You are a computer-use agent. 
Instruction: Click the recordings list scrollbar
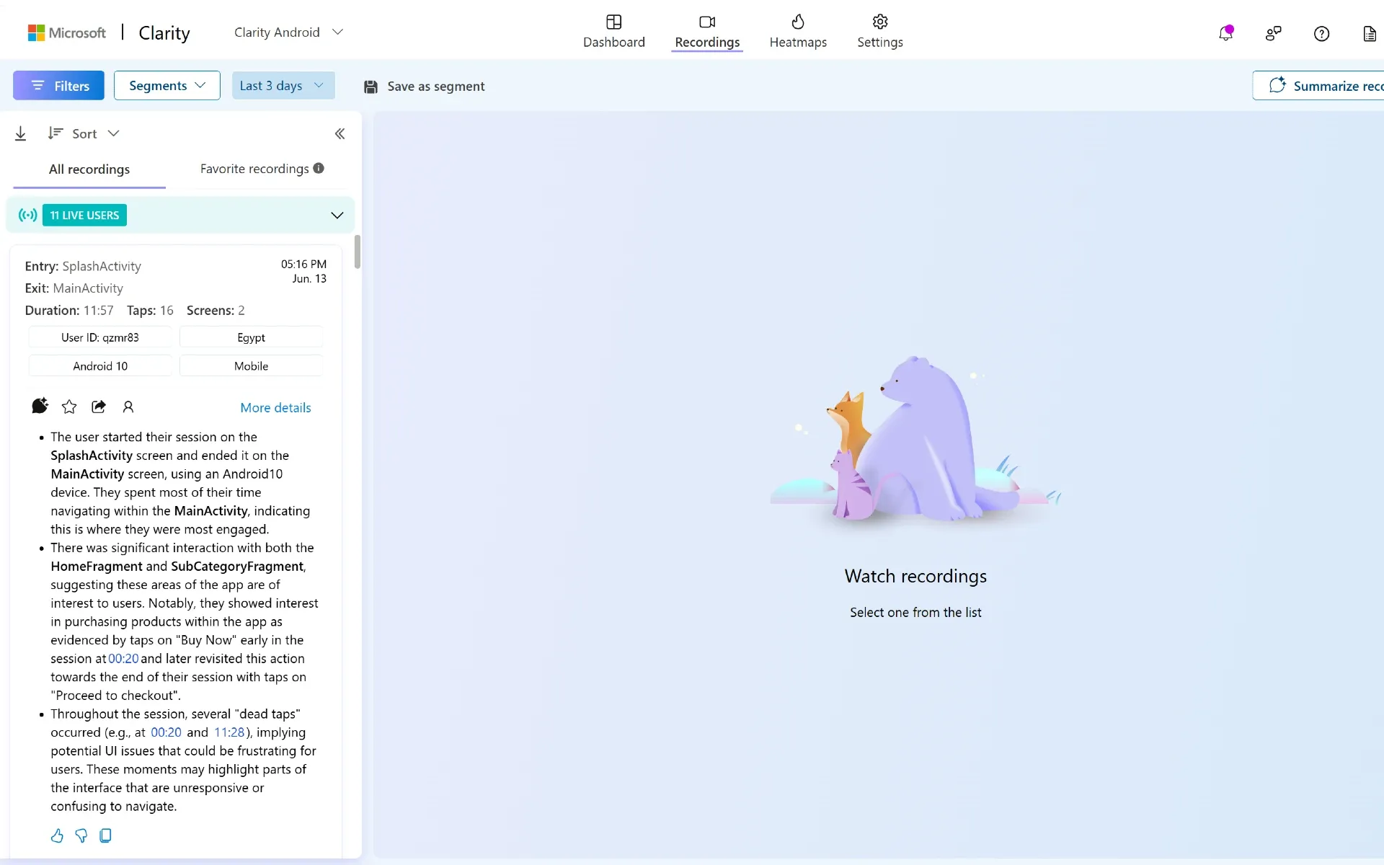tap(357, 252)
